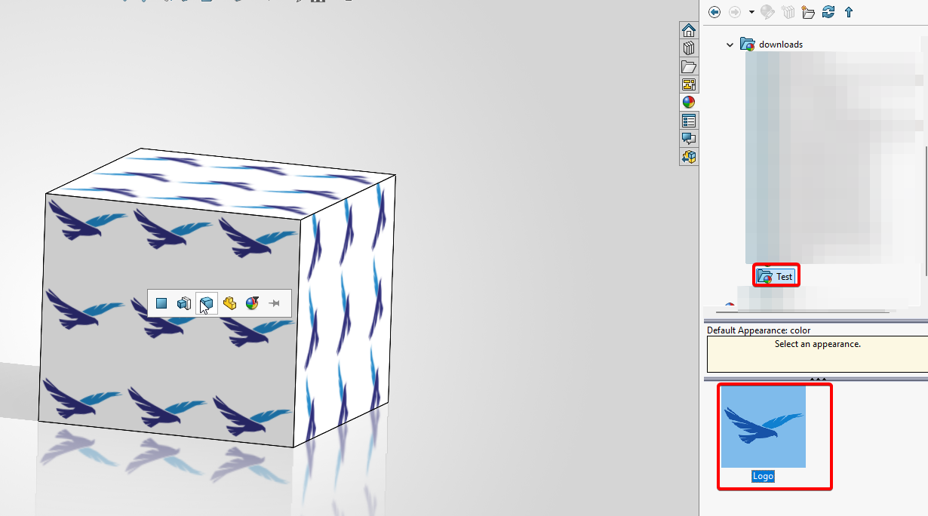Select the Appearances, Scenes, and Decals tab
The image size is (928, 516).
[689, 103]
